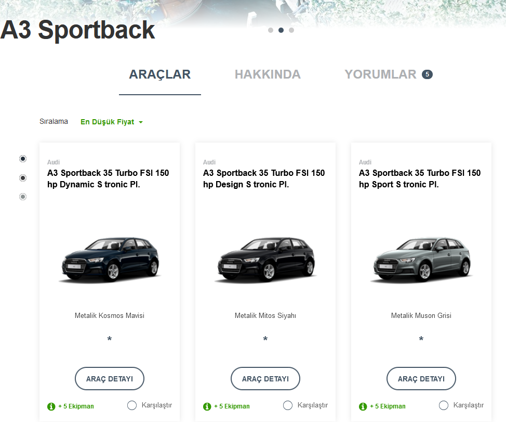The image size is (506, 422).
Task: Click the Metalik Mitos Siyahı car image
Action: (x=265, y=260)
